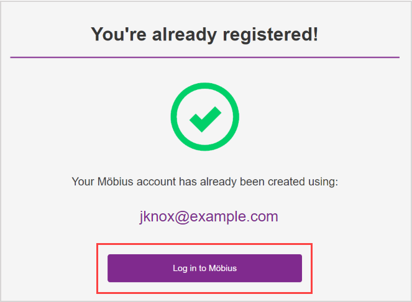Click the Log in to Möbius button

[204, 268]
